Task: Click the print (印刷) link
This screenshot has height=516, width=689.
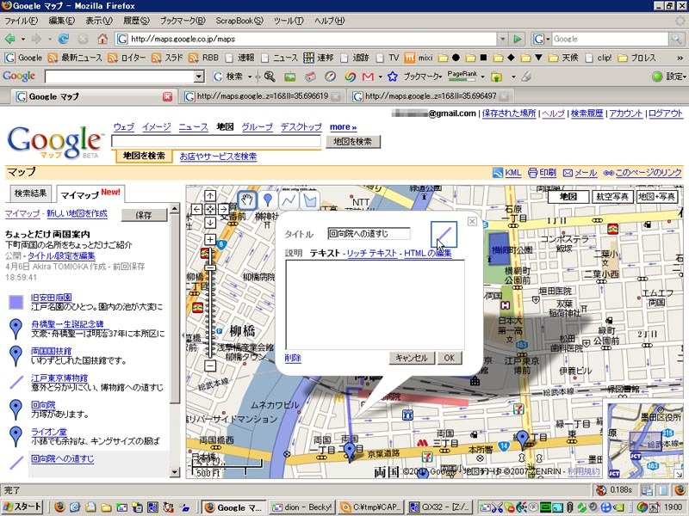Action: coord(542,173)
